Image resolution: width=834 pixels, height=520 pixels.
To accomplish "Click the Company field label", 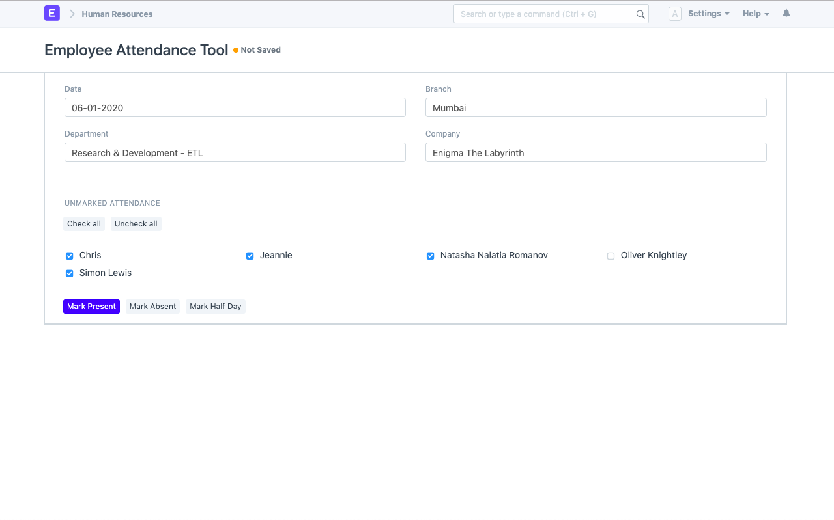I will pos(443,134).
